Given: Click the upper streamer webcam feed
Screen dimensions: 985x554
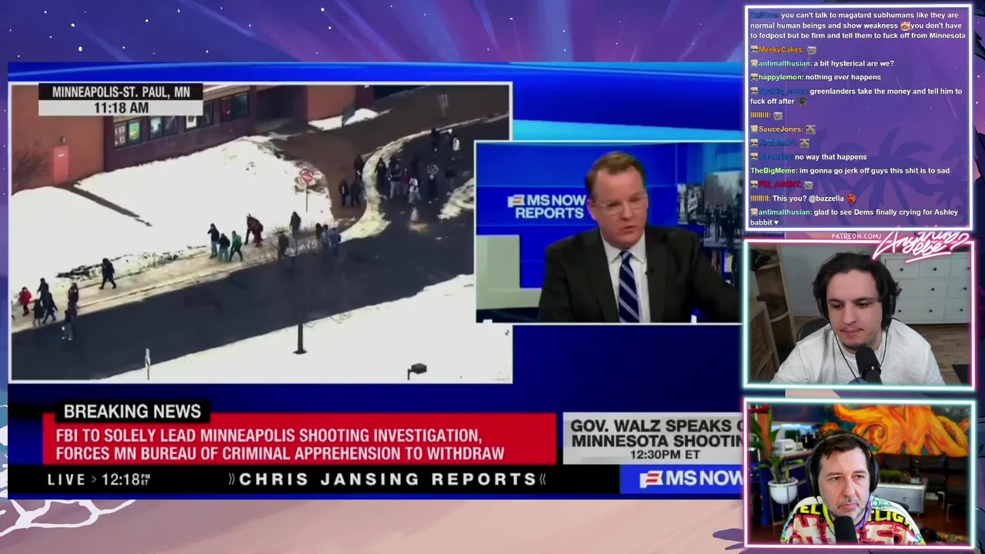Looking at the screenshot, I should [x=858, y=314].
